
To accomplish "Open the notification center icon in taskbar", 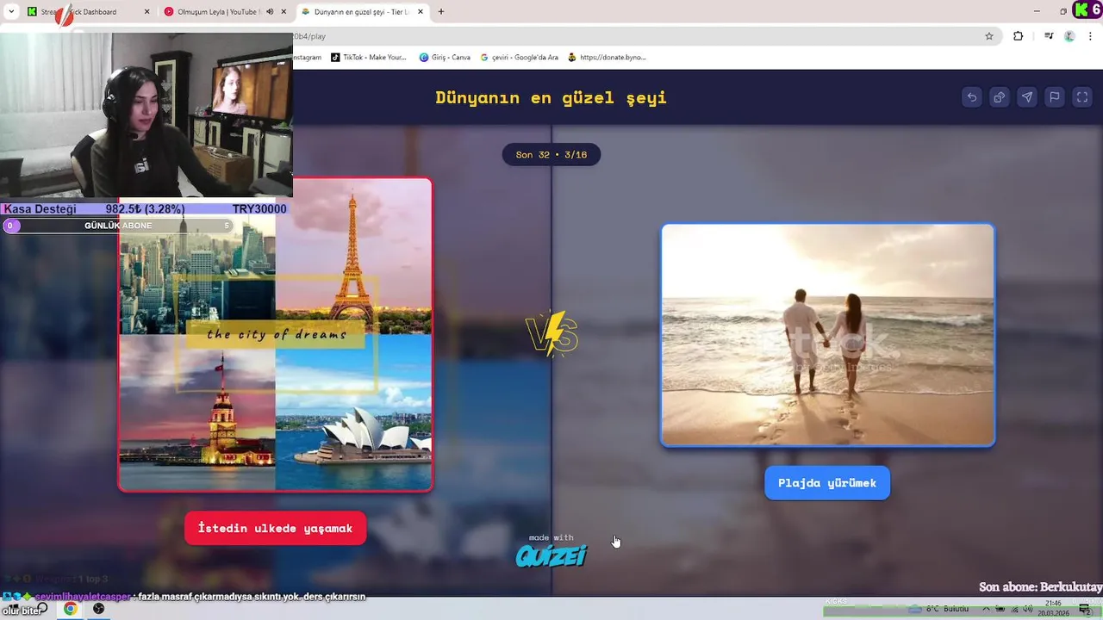I will 1085,609.
